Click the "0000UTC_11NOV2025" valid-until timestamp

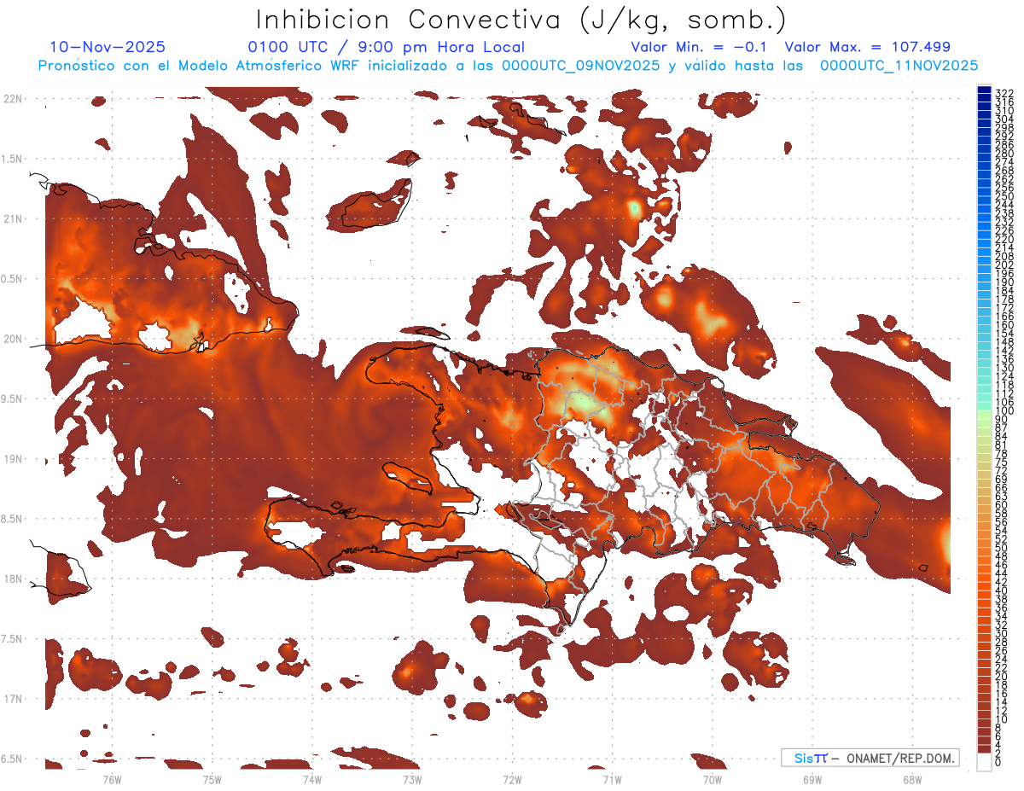899,66
